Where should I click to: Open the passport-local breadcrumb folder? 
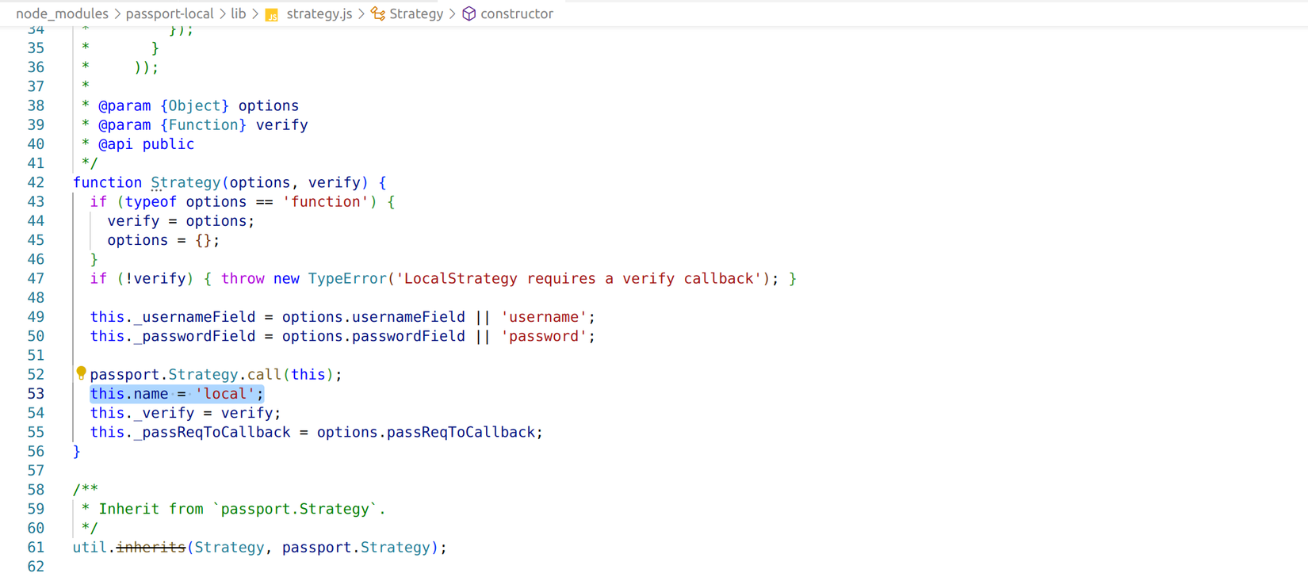pyautogui.click(x=170, y=13)
